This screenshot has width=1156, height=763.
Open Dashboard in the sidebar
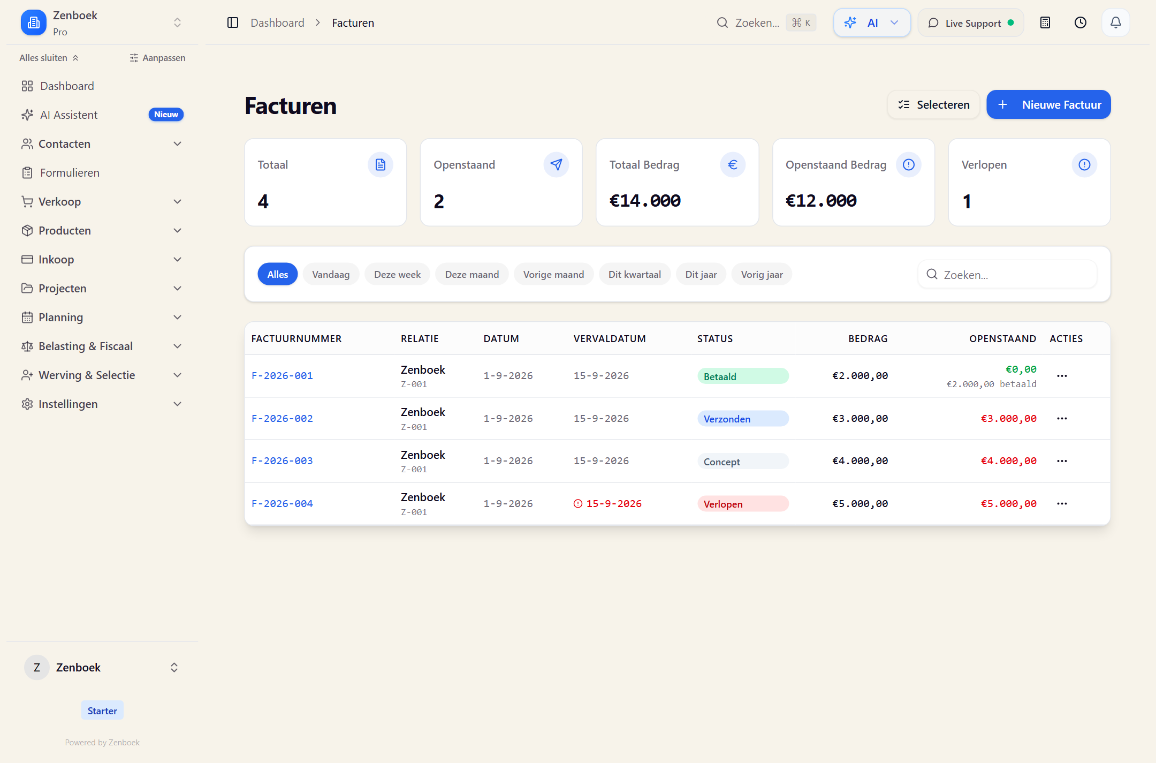tap(102, 86)
